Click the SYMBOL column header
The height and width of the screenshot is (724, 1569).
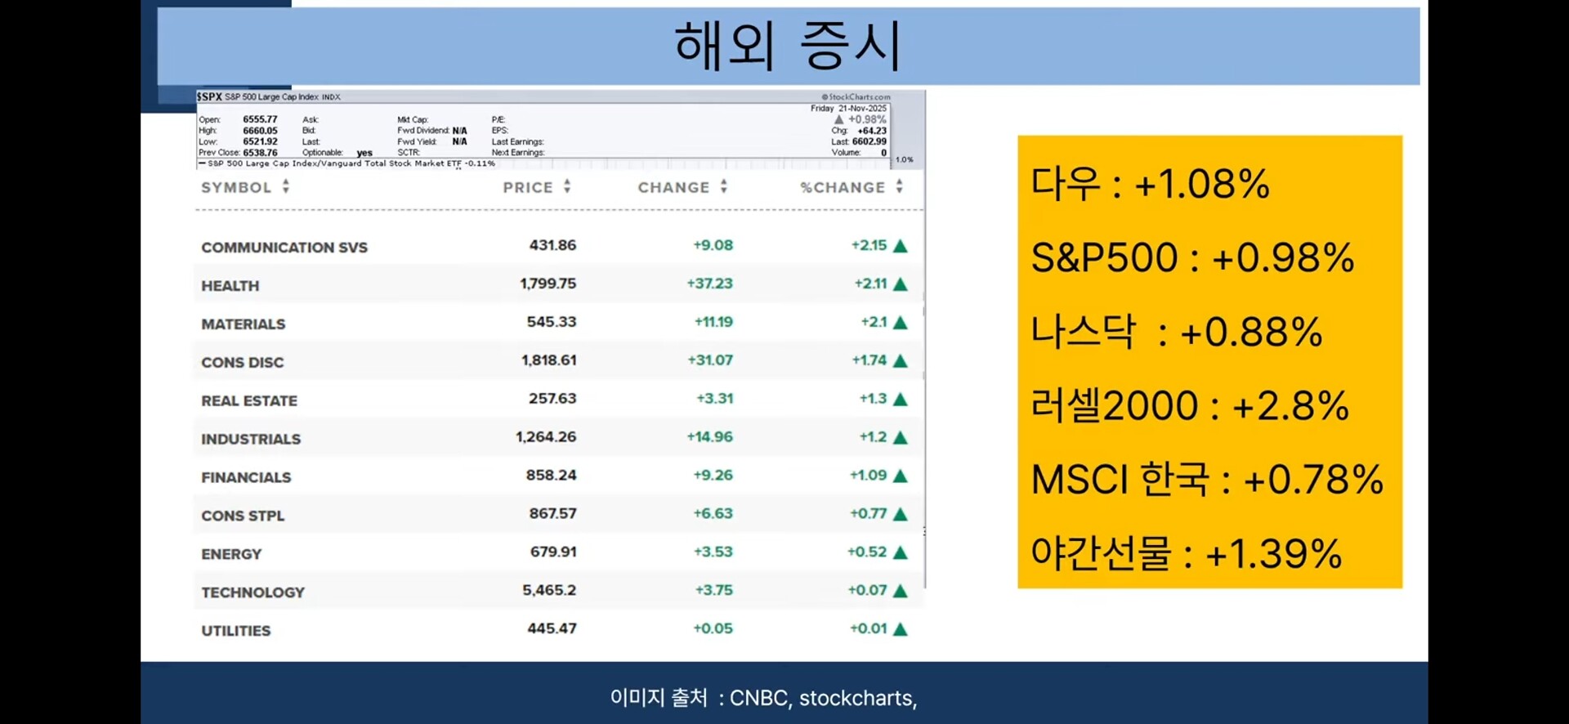click(236, 187)
